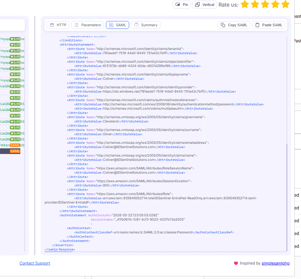Select the highlighted SAML request row
The height and width of the screenshot is (279, 301).
[10, 151]
